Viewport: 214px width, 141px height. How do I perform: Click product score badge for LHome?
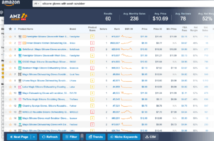pos(93,80)
